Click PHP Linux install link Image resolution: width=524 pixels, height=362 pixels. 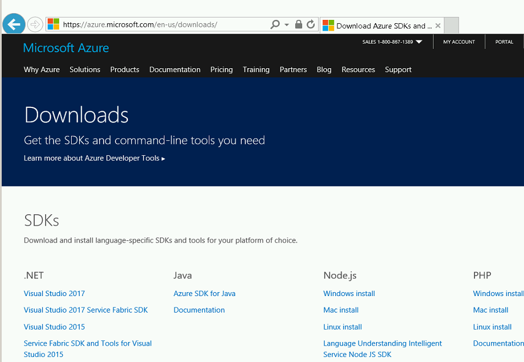pos(492,327)
